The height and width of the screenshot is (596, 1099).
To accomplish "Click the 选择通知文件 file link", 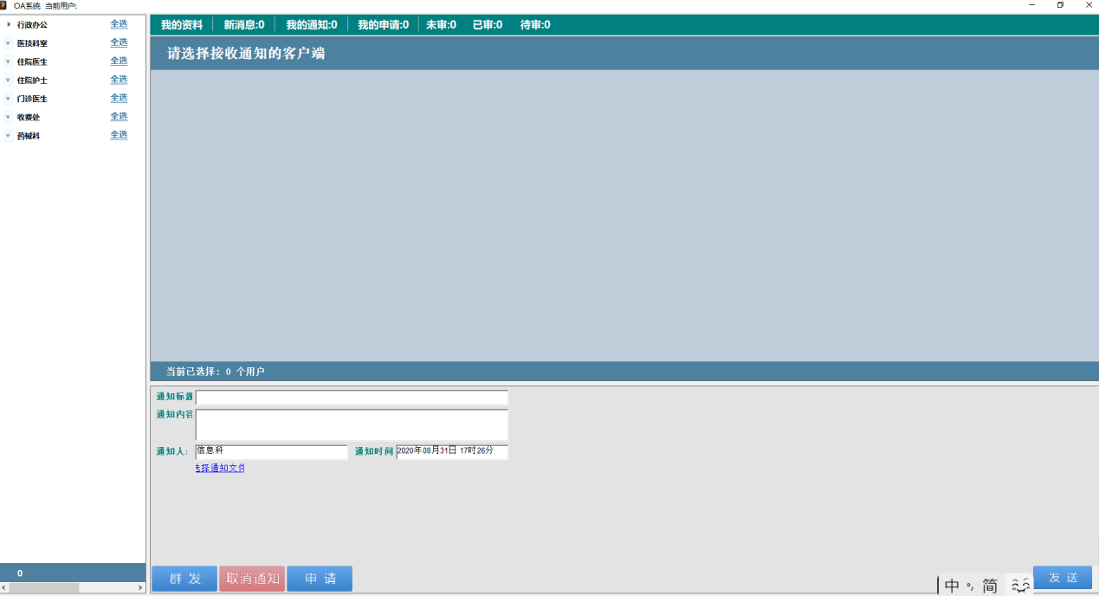I will pos(220,469).
